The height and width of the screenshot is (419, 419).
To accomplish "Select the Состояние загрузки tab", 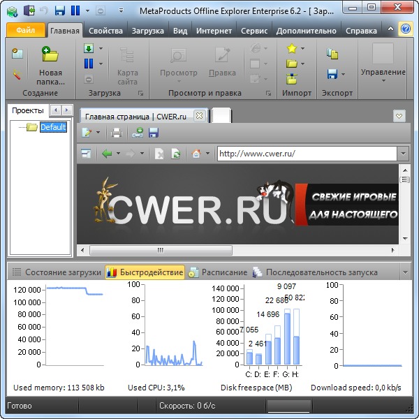I will (x=54, y=272).
